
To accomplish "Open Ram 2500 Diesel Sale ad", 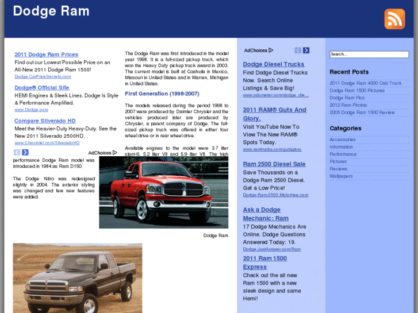I will point(274,164).
